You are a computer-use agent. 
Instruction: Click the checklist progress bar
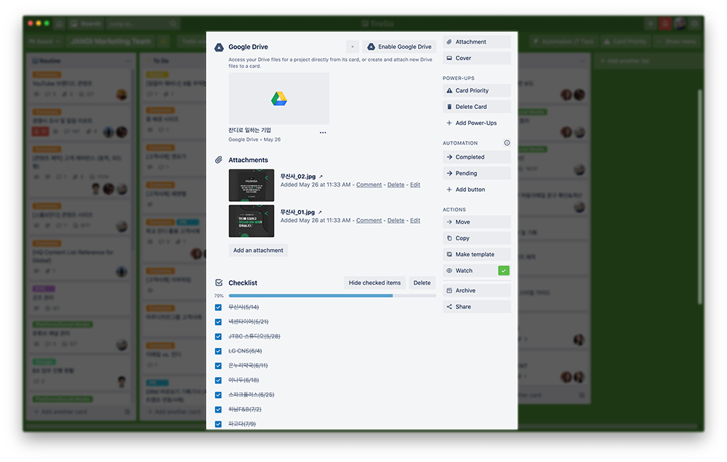332,296
